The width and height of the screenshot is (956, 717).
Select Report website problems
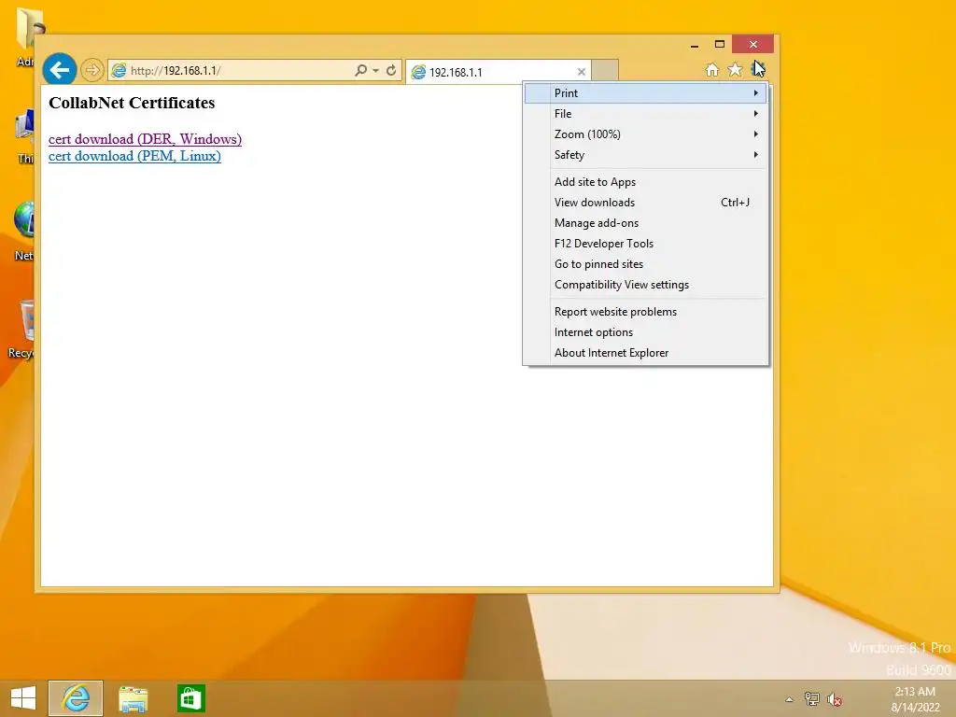pyautogui.click(x=646, y=312)
